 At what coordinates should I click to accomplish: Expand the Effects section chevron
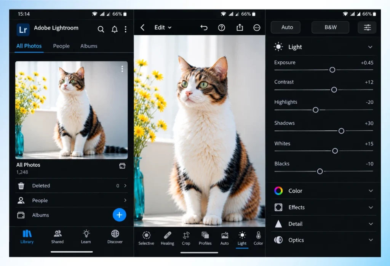371,208
